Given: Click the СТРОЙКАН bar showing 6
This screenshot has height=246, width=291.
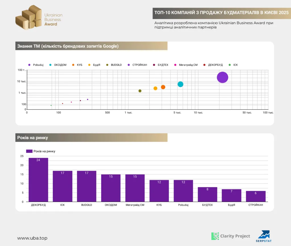Looking at the screenshot, I should (256, 196).
